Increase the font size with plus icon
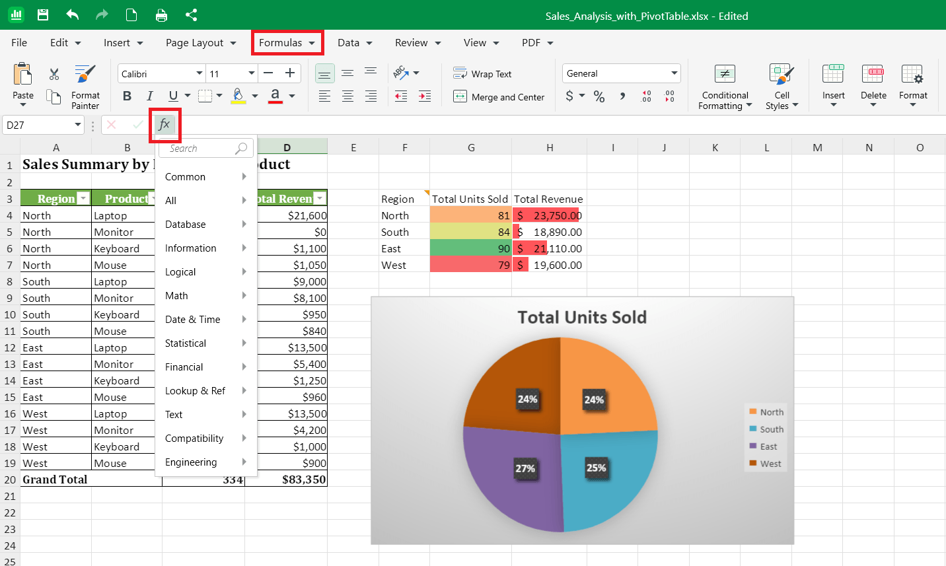946x566 pixels. click(x=290, y=73)
